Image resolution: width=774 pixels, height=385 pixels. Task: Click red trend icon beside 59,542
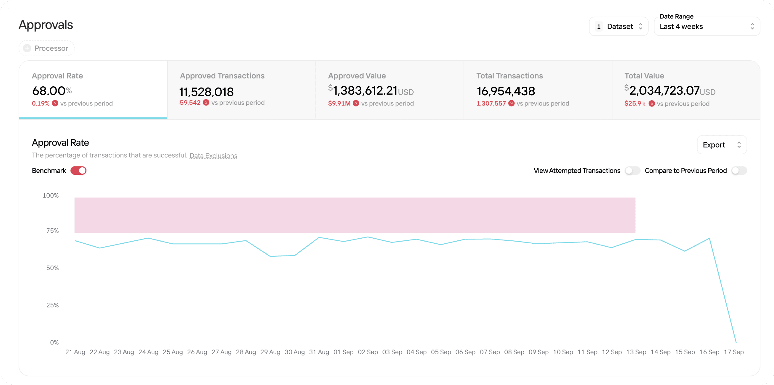coord(206,102)
